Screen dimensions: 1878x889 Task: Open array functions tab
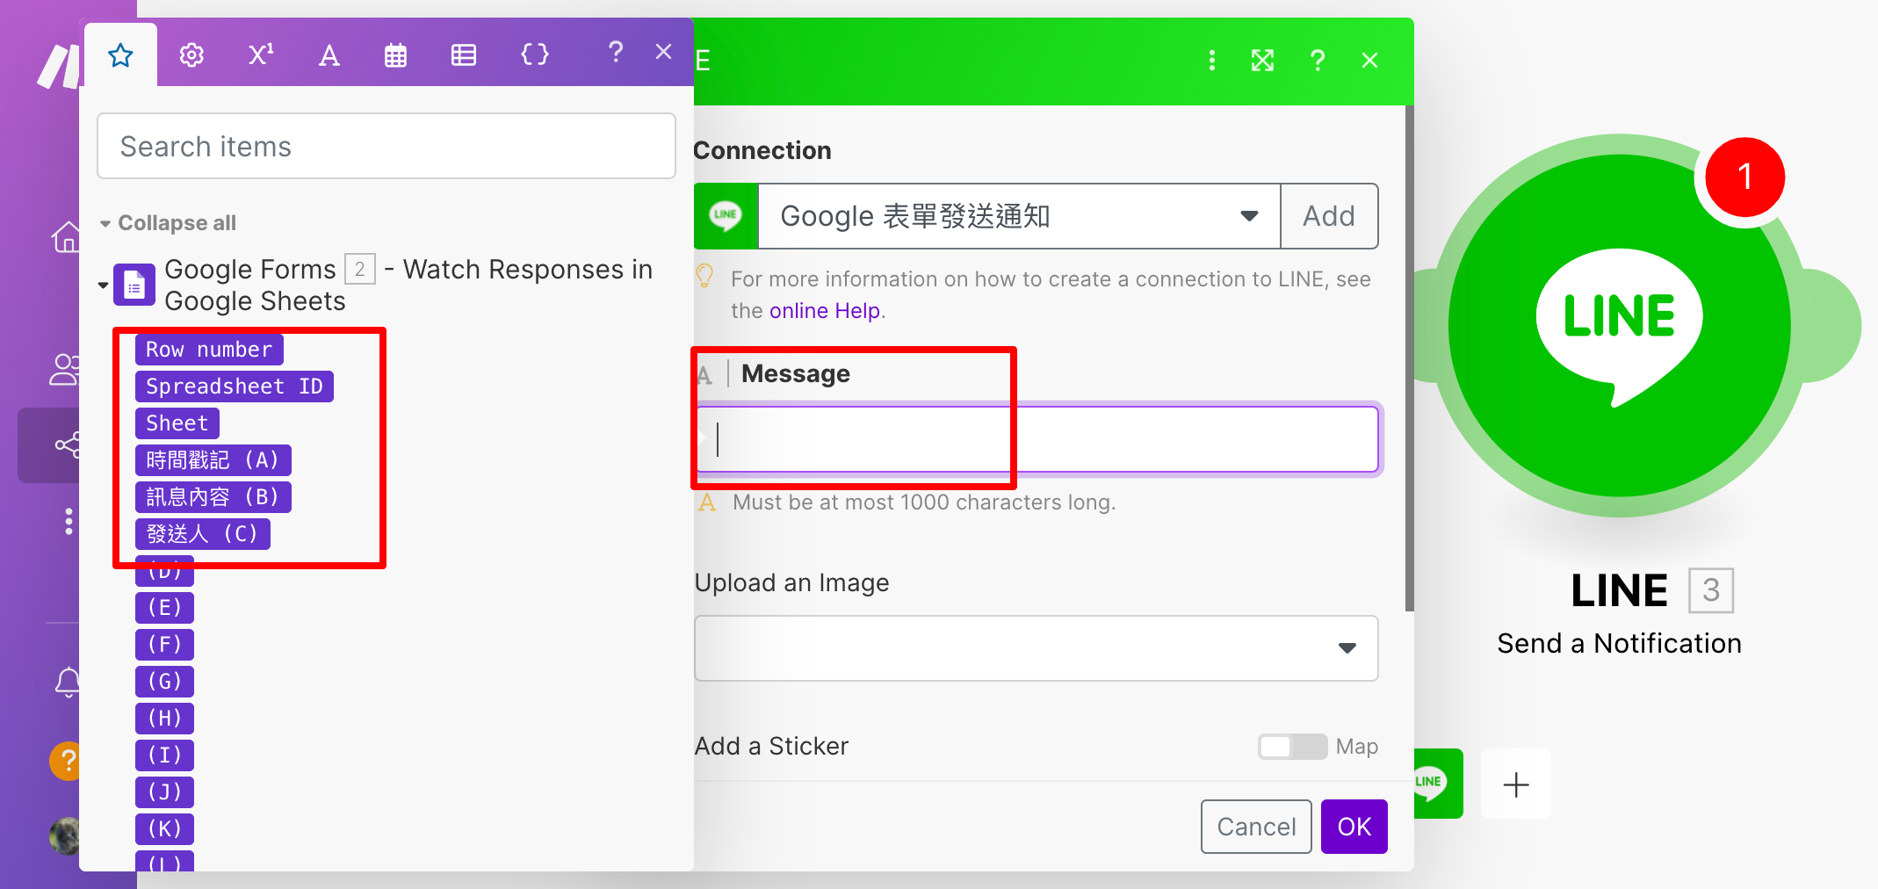464,55
